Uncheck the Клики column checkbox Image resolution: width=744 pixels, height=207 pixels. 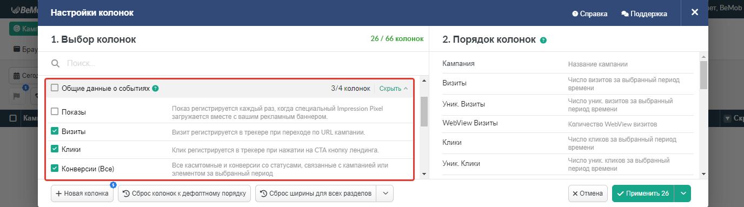[55, 149]
